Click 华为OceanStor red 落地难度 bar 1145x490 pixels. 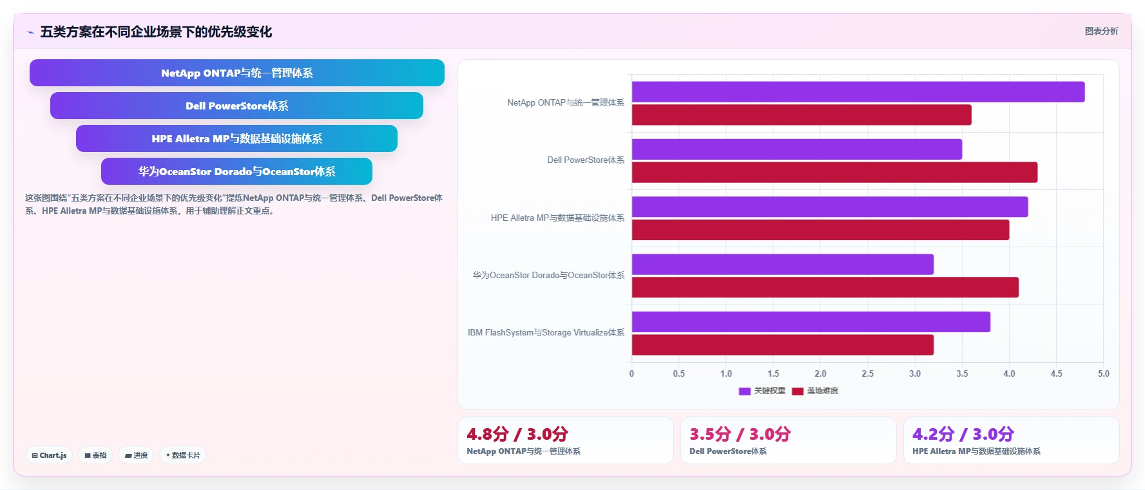pyautogui.click(x=825, y=287)
